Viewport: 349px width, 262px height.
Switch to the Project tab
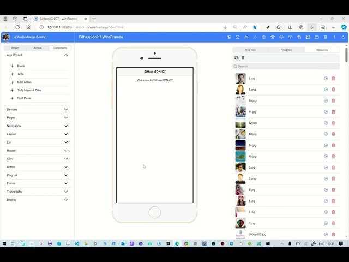[15, 48]
